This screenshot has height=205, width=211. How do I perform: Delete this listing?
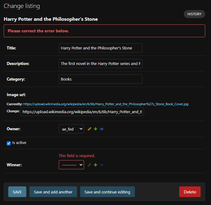tap(190, 192)
